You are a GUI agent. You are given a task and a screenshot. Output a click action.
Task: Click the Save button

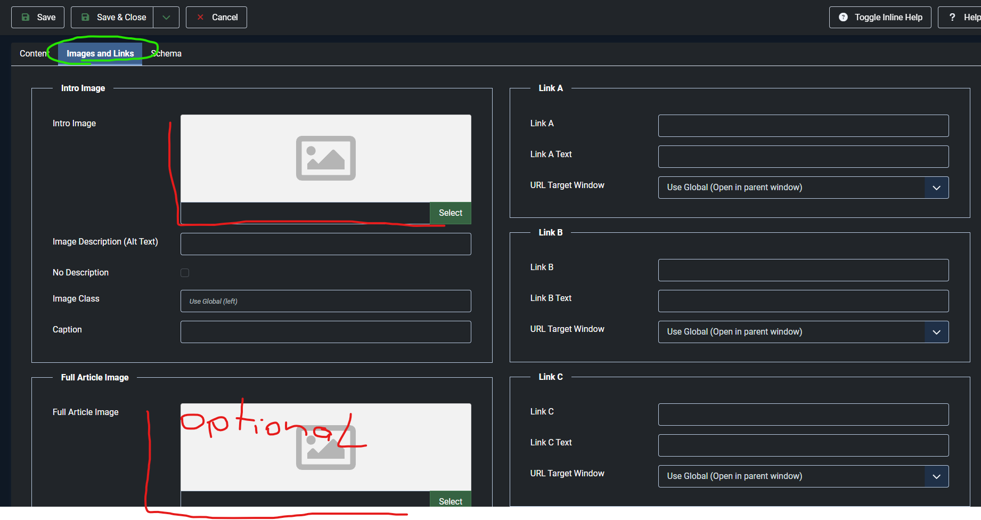point(38,18)
